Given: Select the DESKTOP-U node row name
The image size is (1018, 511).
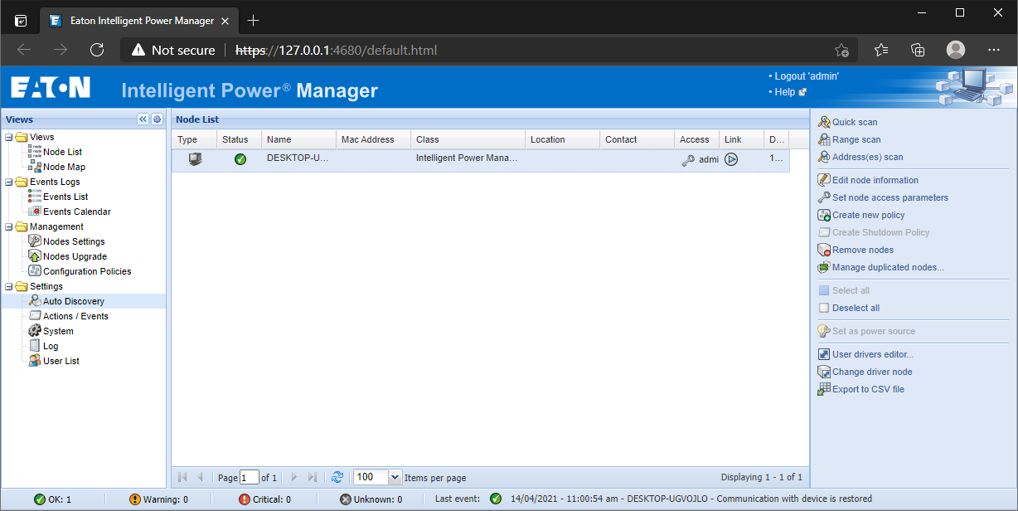Looking at the screenshot, I should 298,158.
